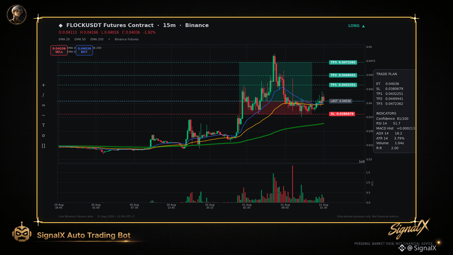453x255 pixels.
Task: Click the TP3 0.0472362 price tag
Action: pos(343,62)
